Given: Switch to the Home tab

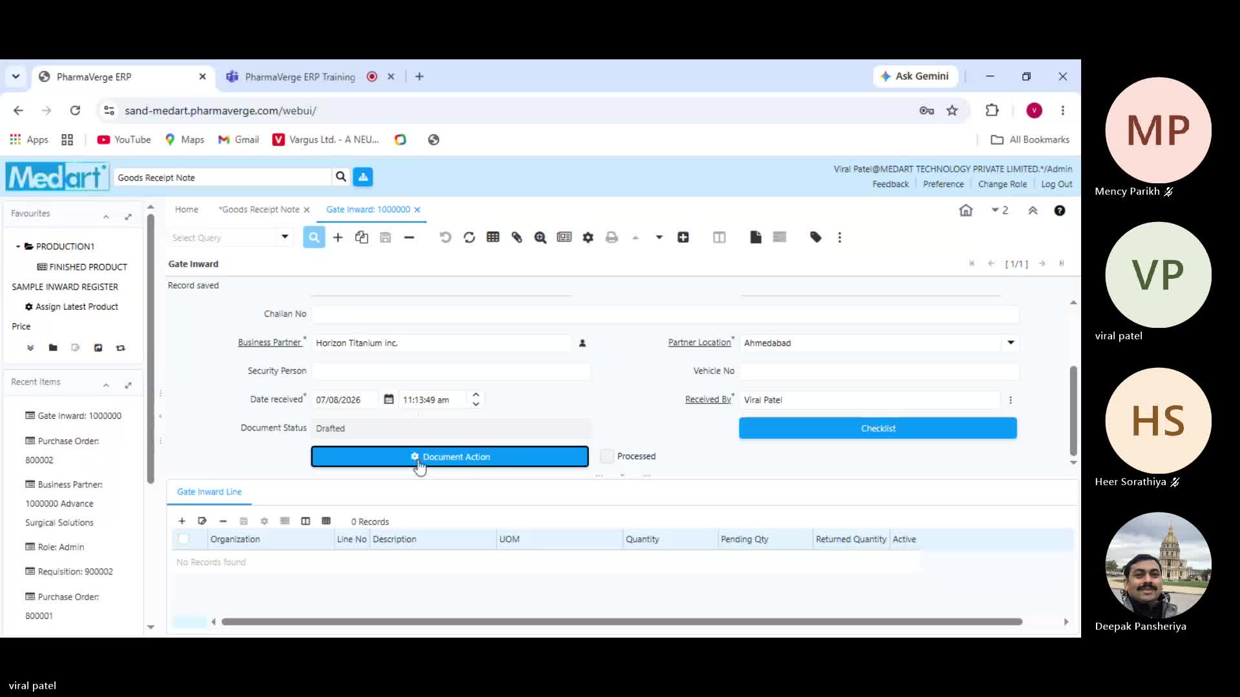Looking at the screenshot, I should tap(187, 209).
